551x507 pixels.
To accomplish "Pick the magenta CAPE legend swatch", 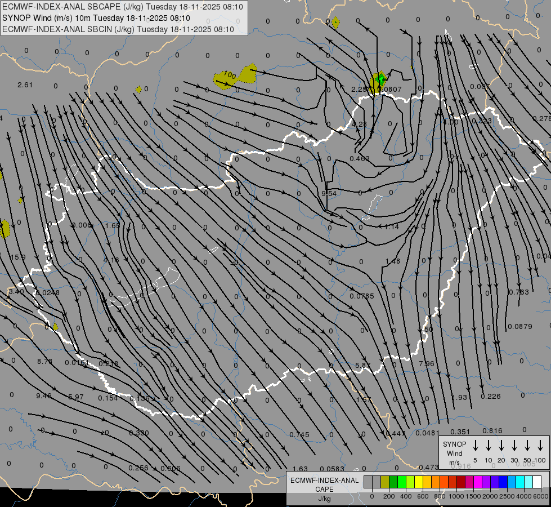I will [x=478, y=482].
